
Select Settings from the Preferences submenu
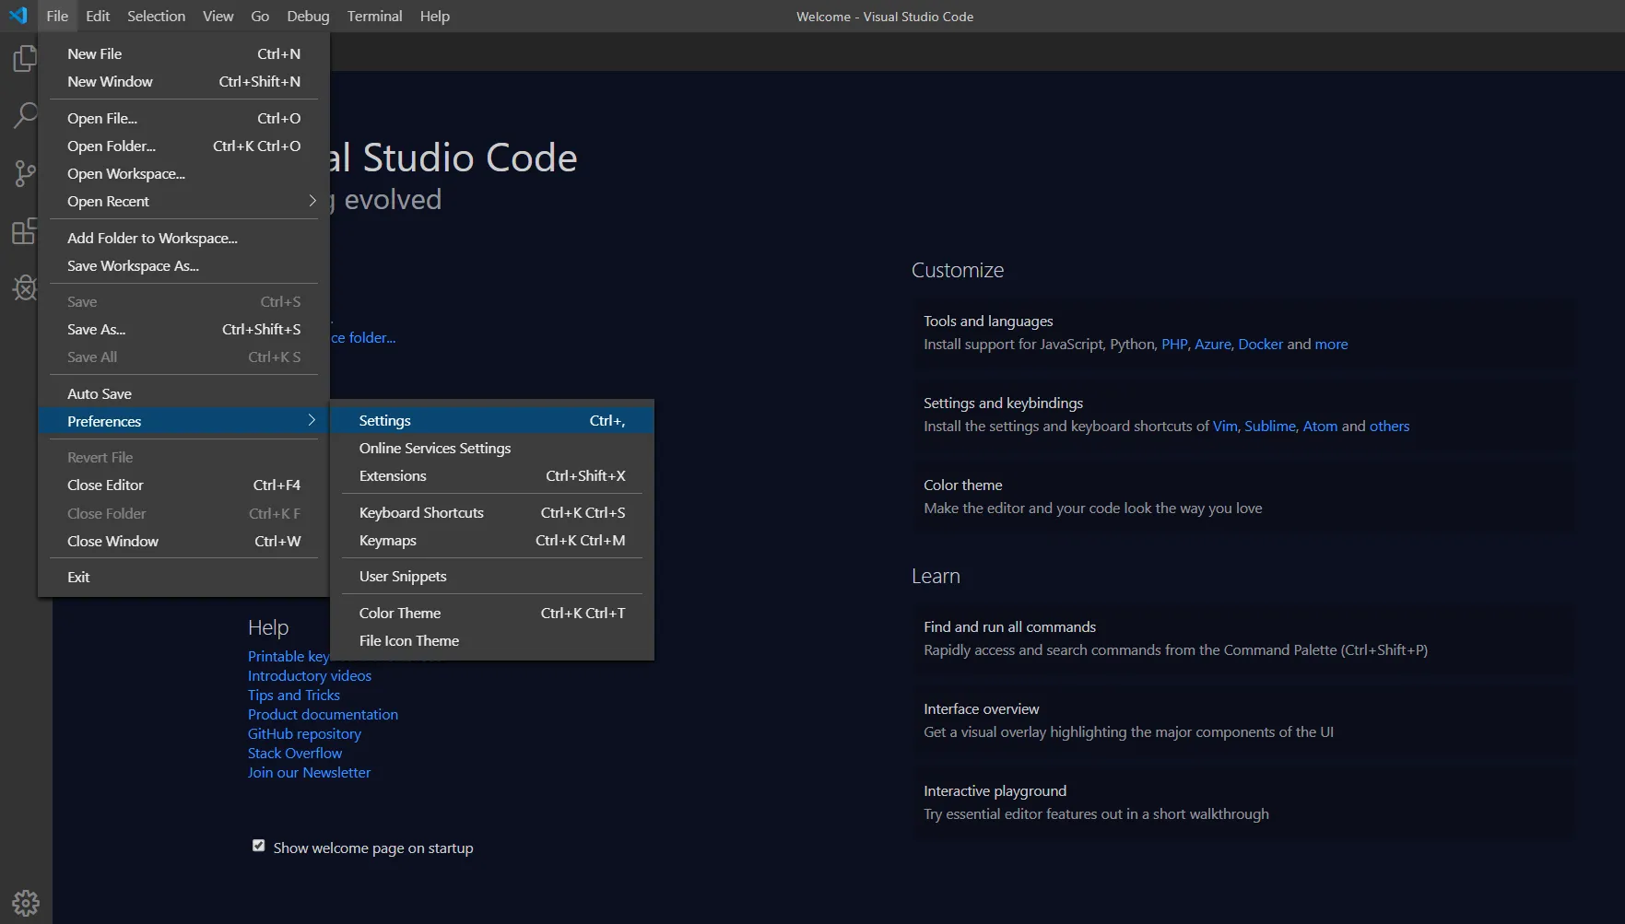point(384,419)
